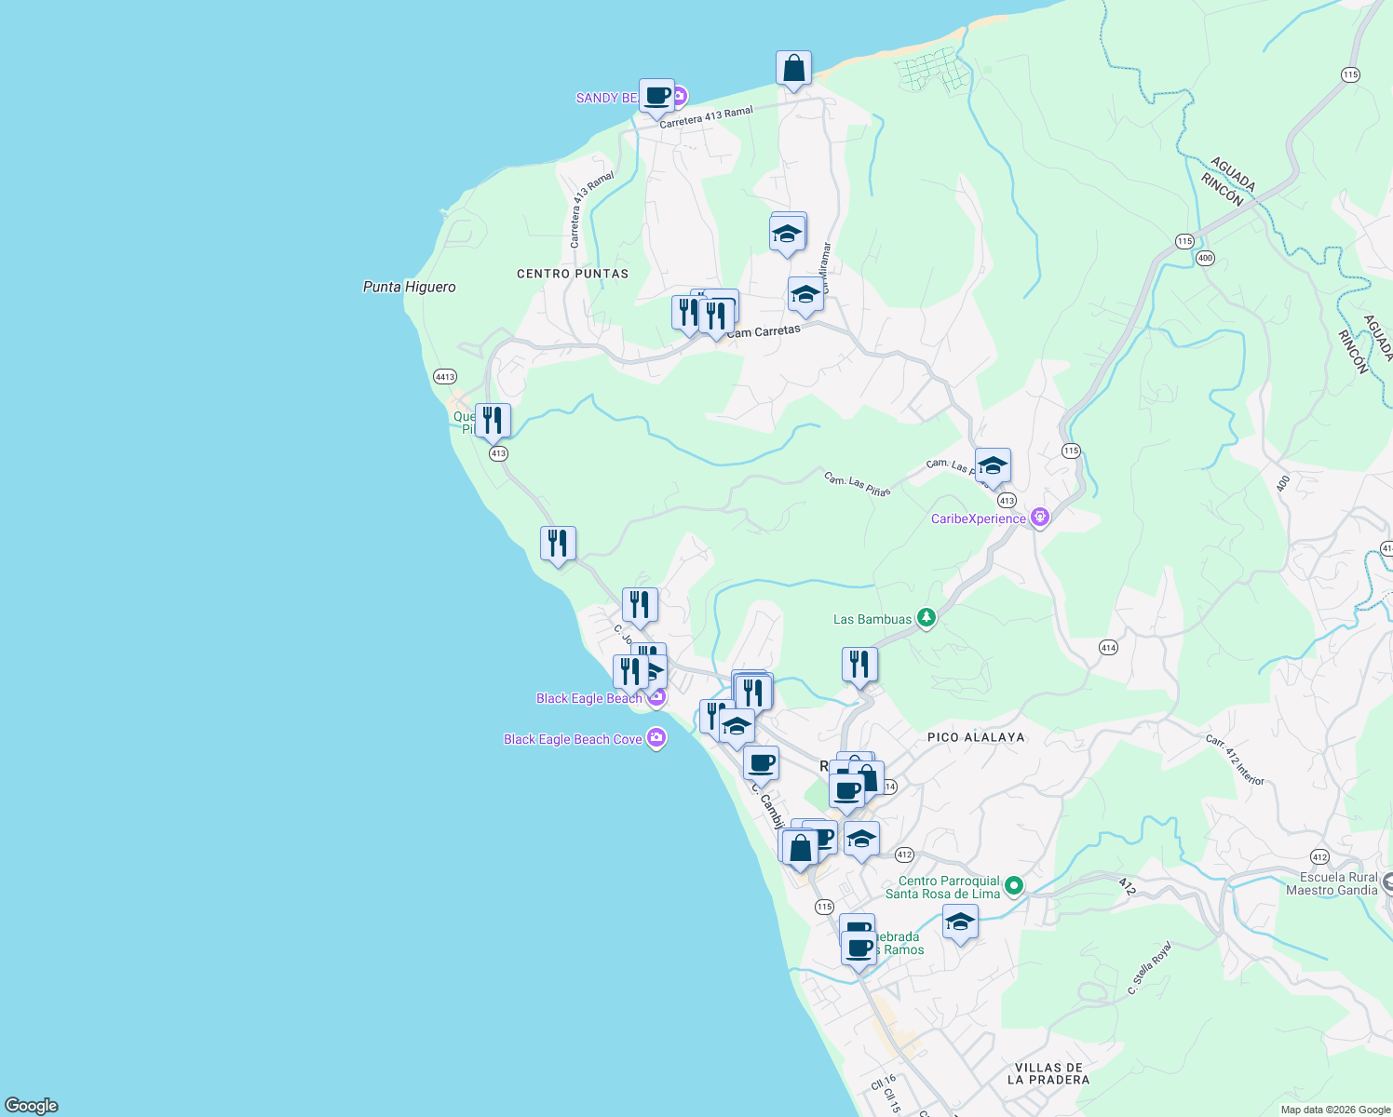The height and width of the screenshot is (1117, 1393).
Task: Select the restaurant marker near route 4413
Action: point(493,421)
